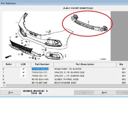This screenshot has width=128, height=128.
Task: Toggle LON checkmark for row 7
Action: tap(23, 72)
